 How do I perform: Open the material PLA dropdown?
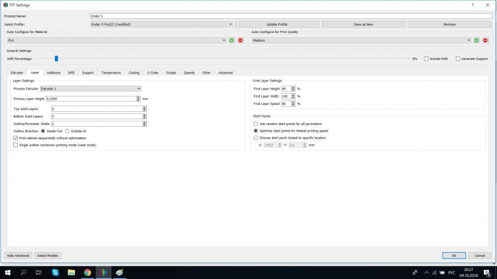click(117, 40)
